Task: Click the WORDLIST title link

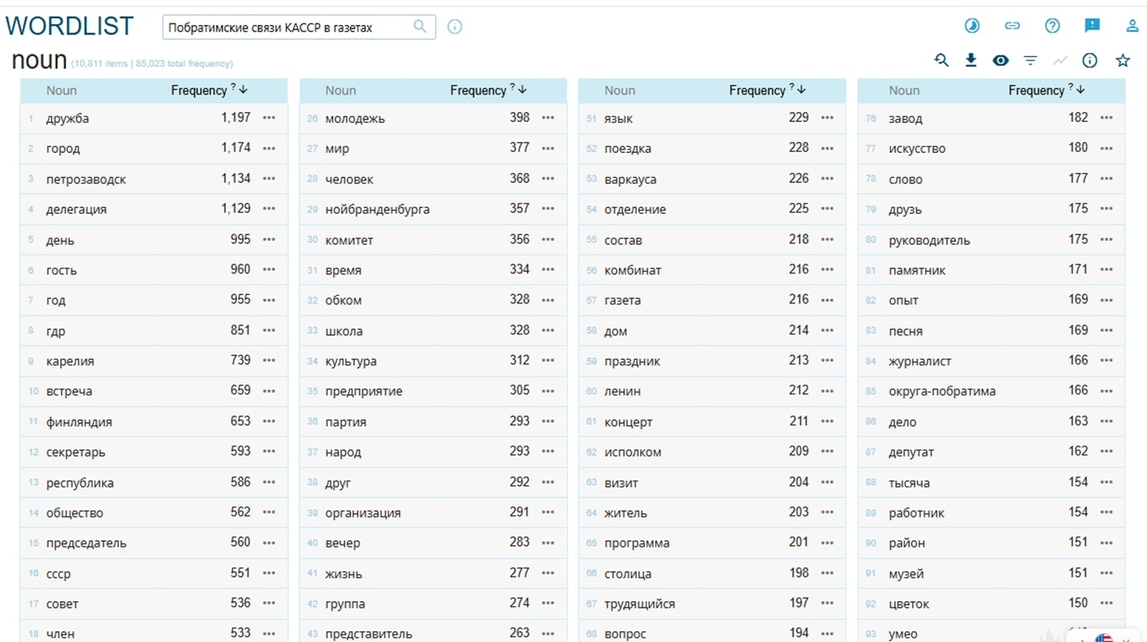Action: 69,27
